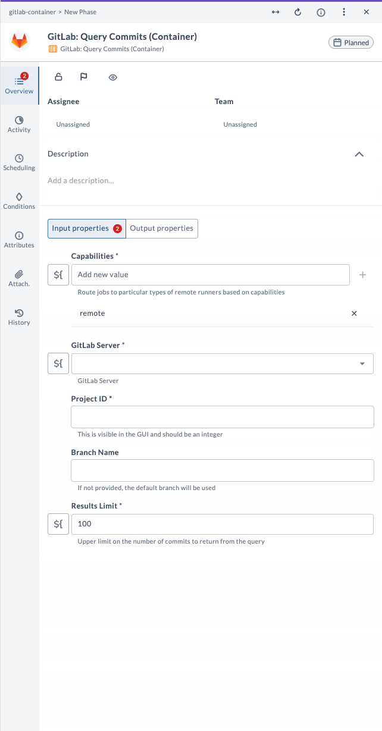The image size is (382, 731).
Task: Refresh the task with the reload icon
Action: [x=298, y=12]
